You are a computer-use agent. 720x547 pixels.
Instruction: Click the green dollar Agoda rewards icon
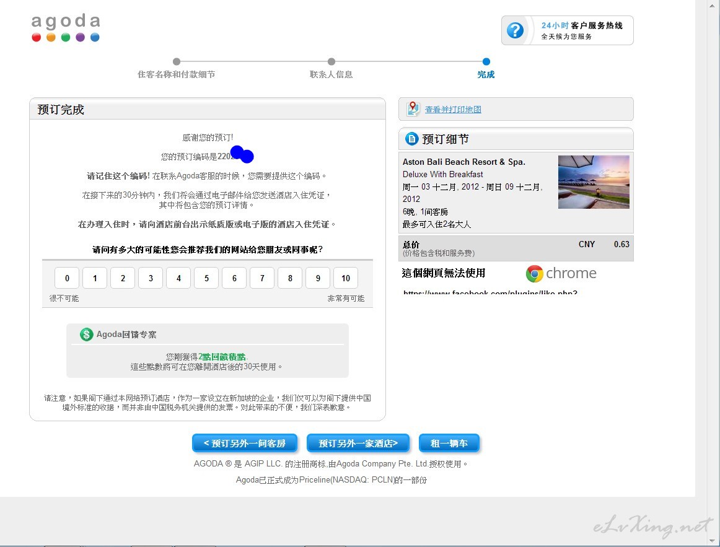click(86, 335)
